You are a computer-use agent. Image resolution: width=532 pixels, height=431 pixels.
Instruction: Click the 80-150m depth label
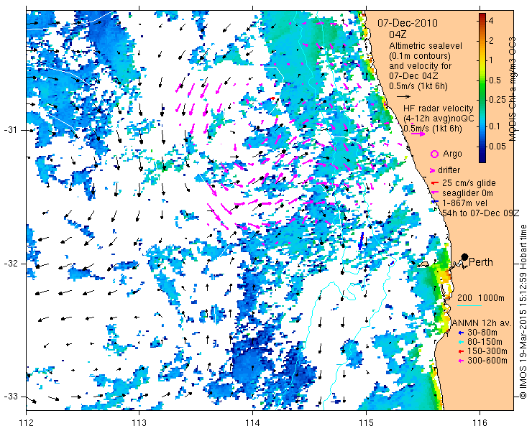click(x=485, y=342)
